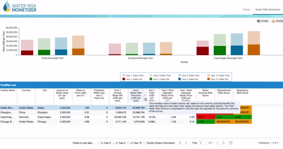Click Dallas Beverage Plant axis label

tap(52, 58)
